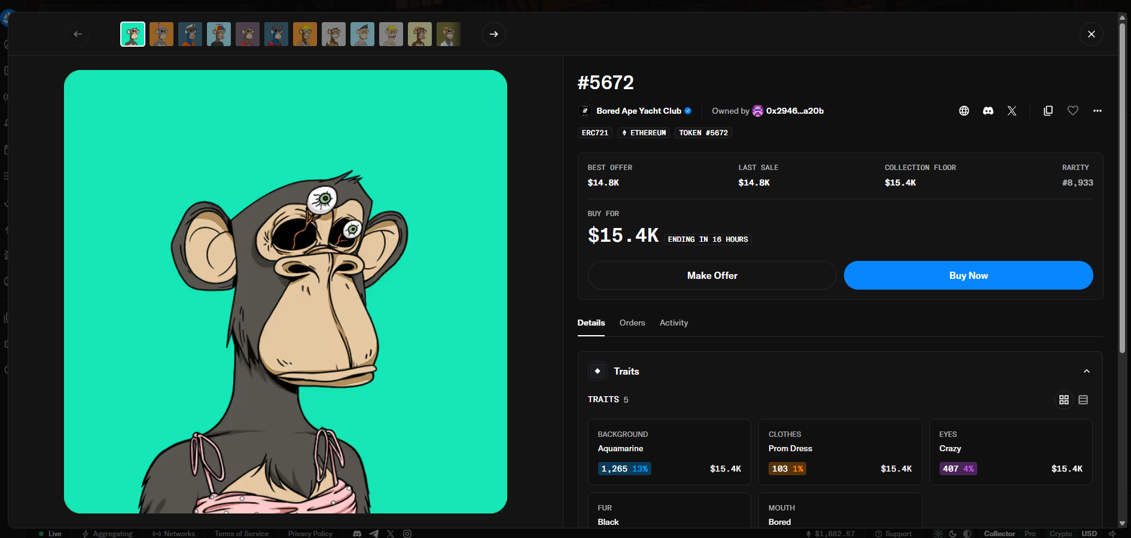The image size is (1131, 538).
Task: Select the aquamarine ape thumbnail
Action: pyautogui.click(x=133, y=34)
